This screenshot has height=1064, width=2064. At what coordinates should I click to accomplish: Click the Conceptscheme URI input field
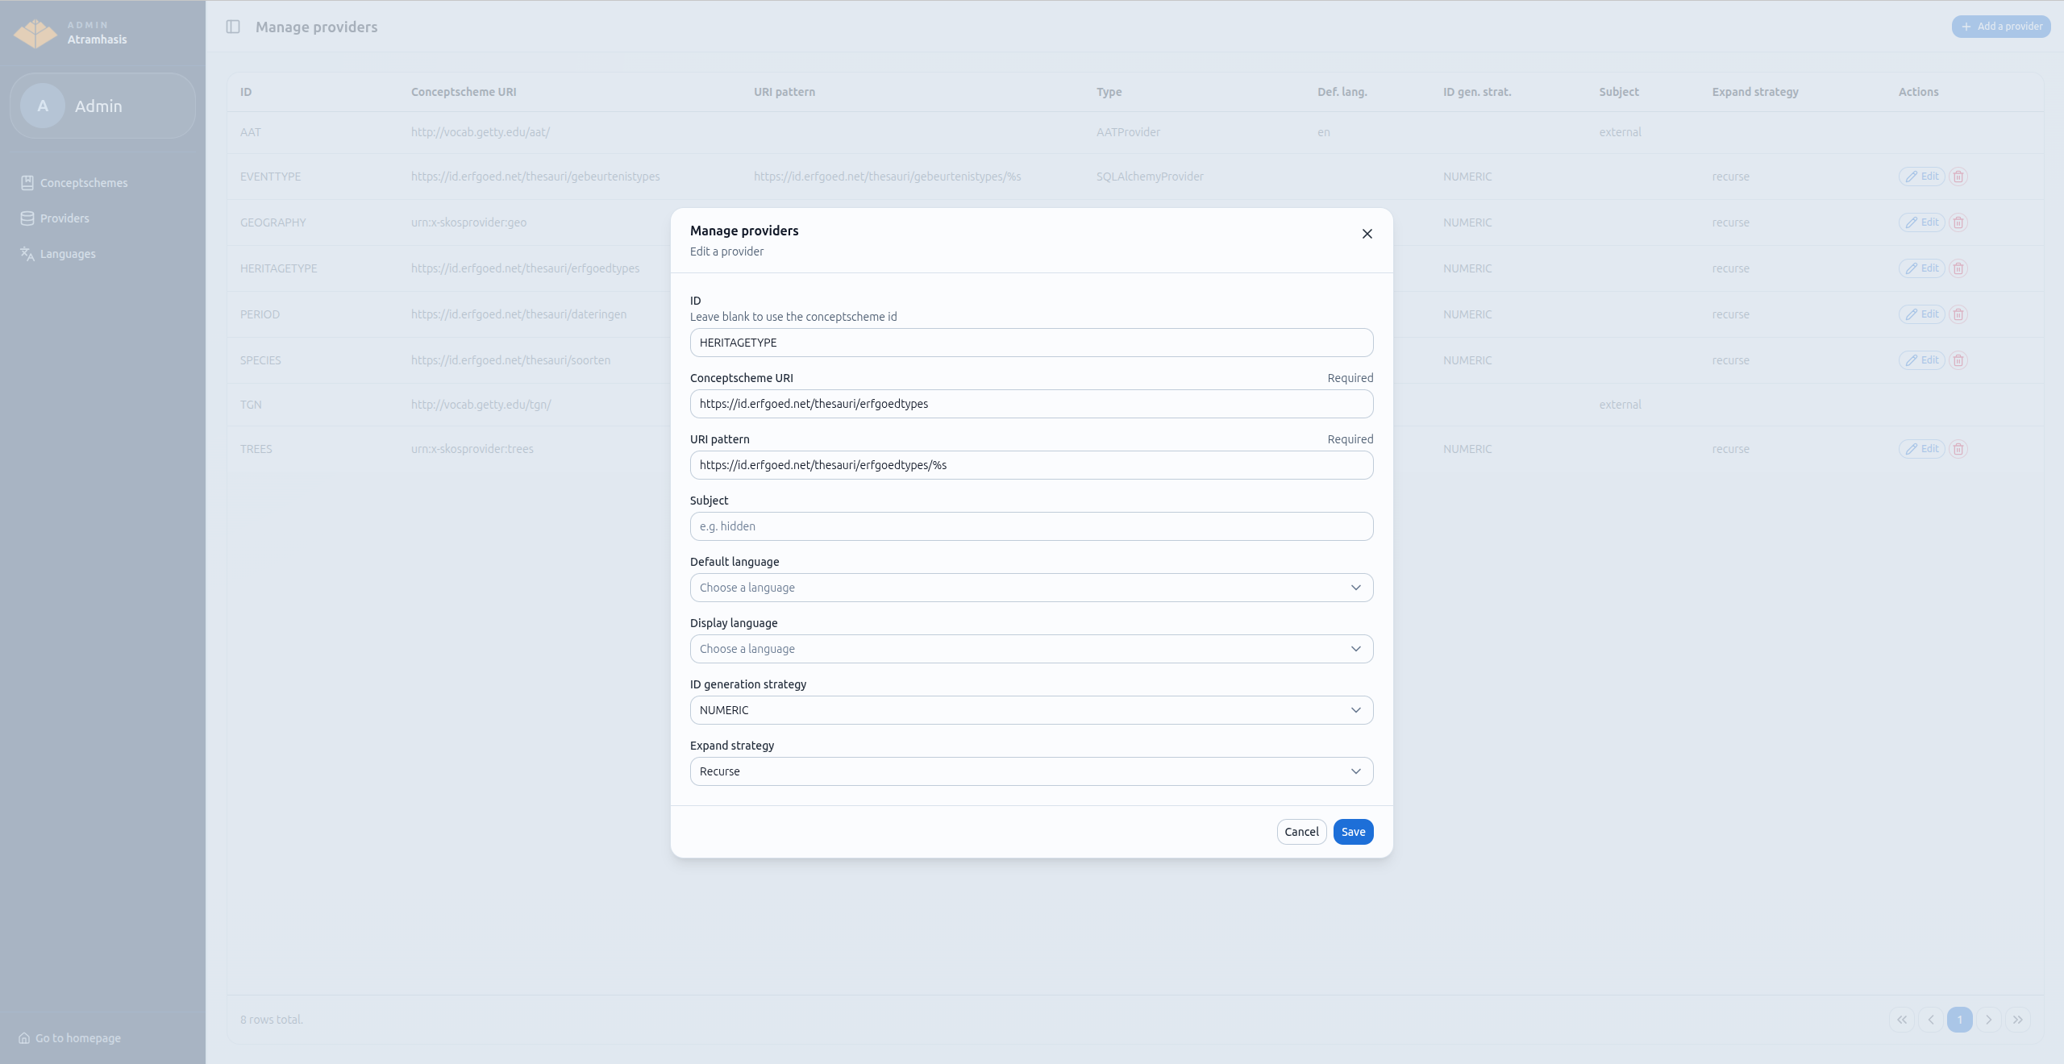1031,404
